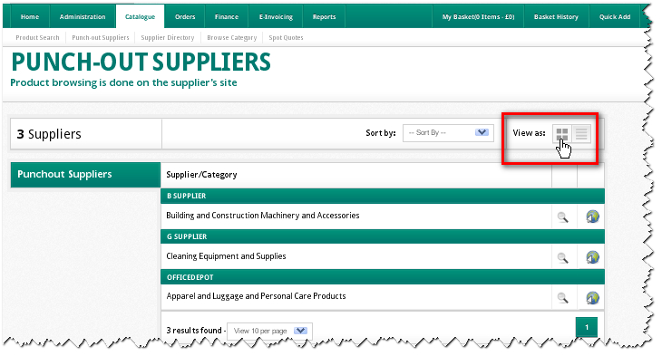This screenshot has height=356, width=662.
Task: Click Building and Construction Machinery and Accessories
Action: coord(263,216)
